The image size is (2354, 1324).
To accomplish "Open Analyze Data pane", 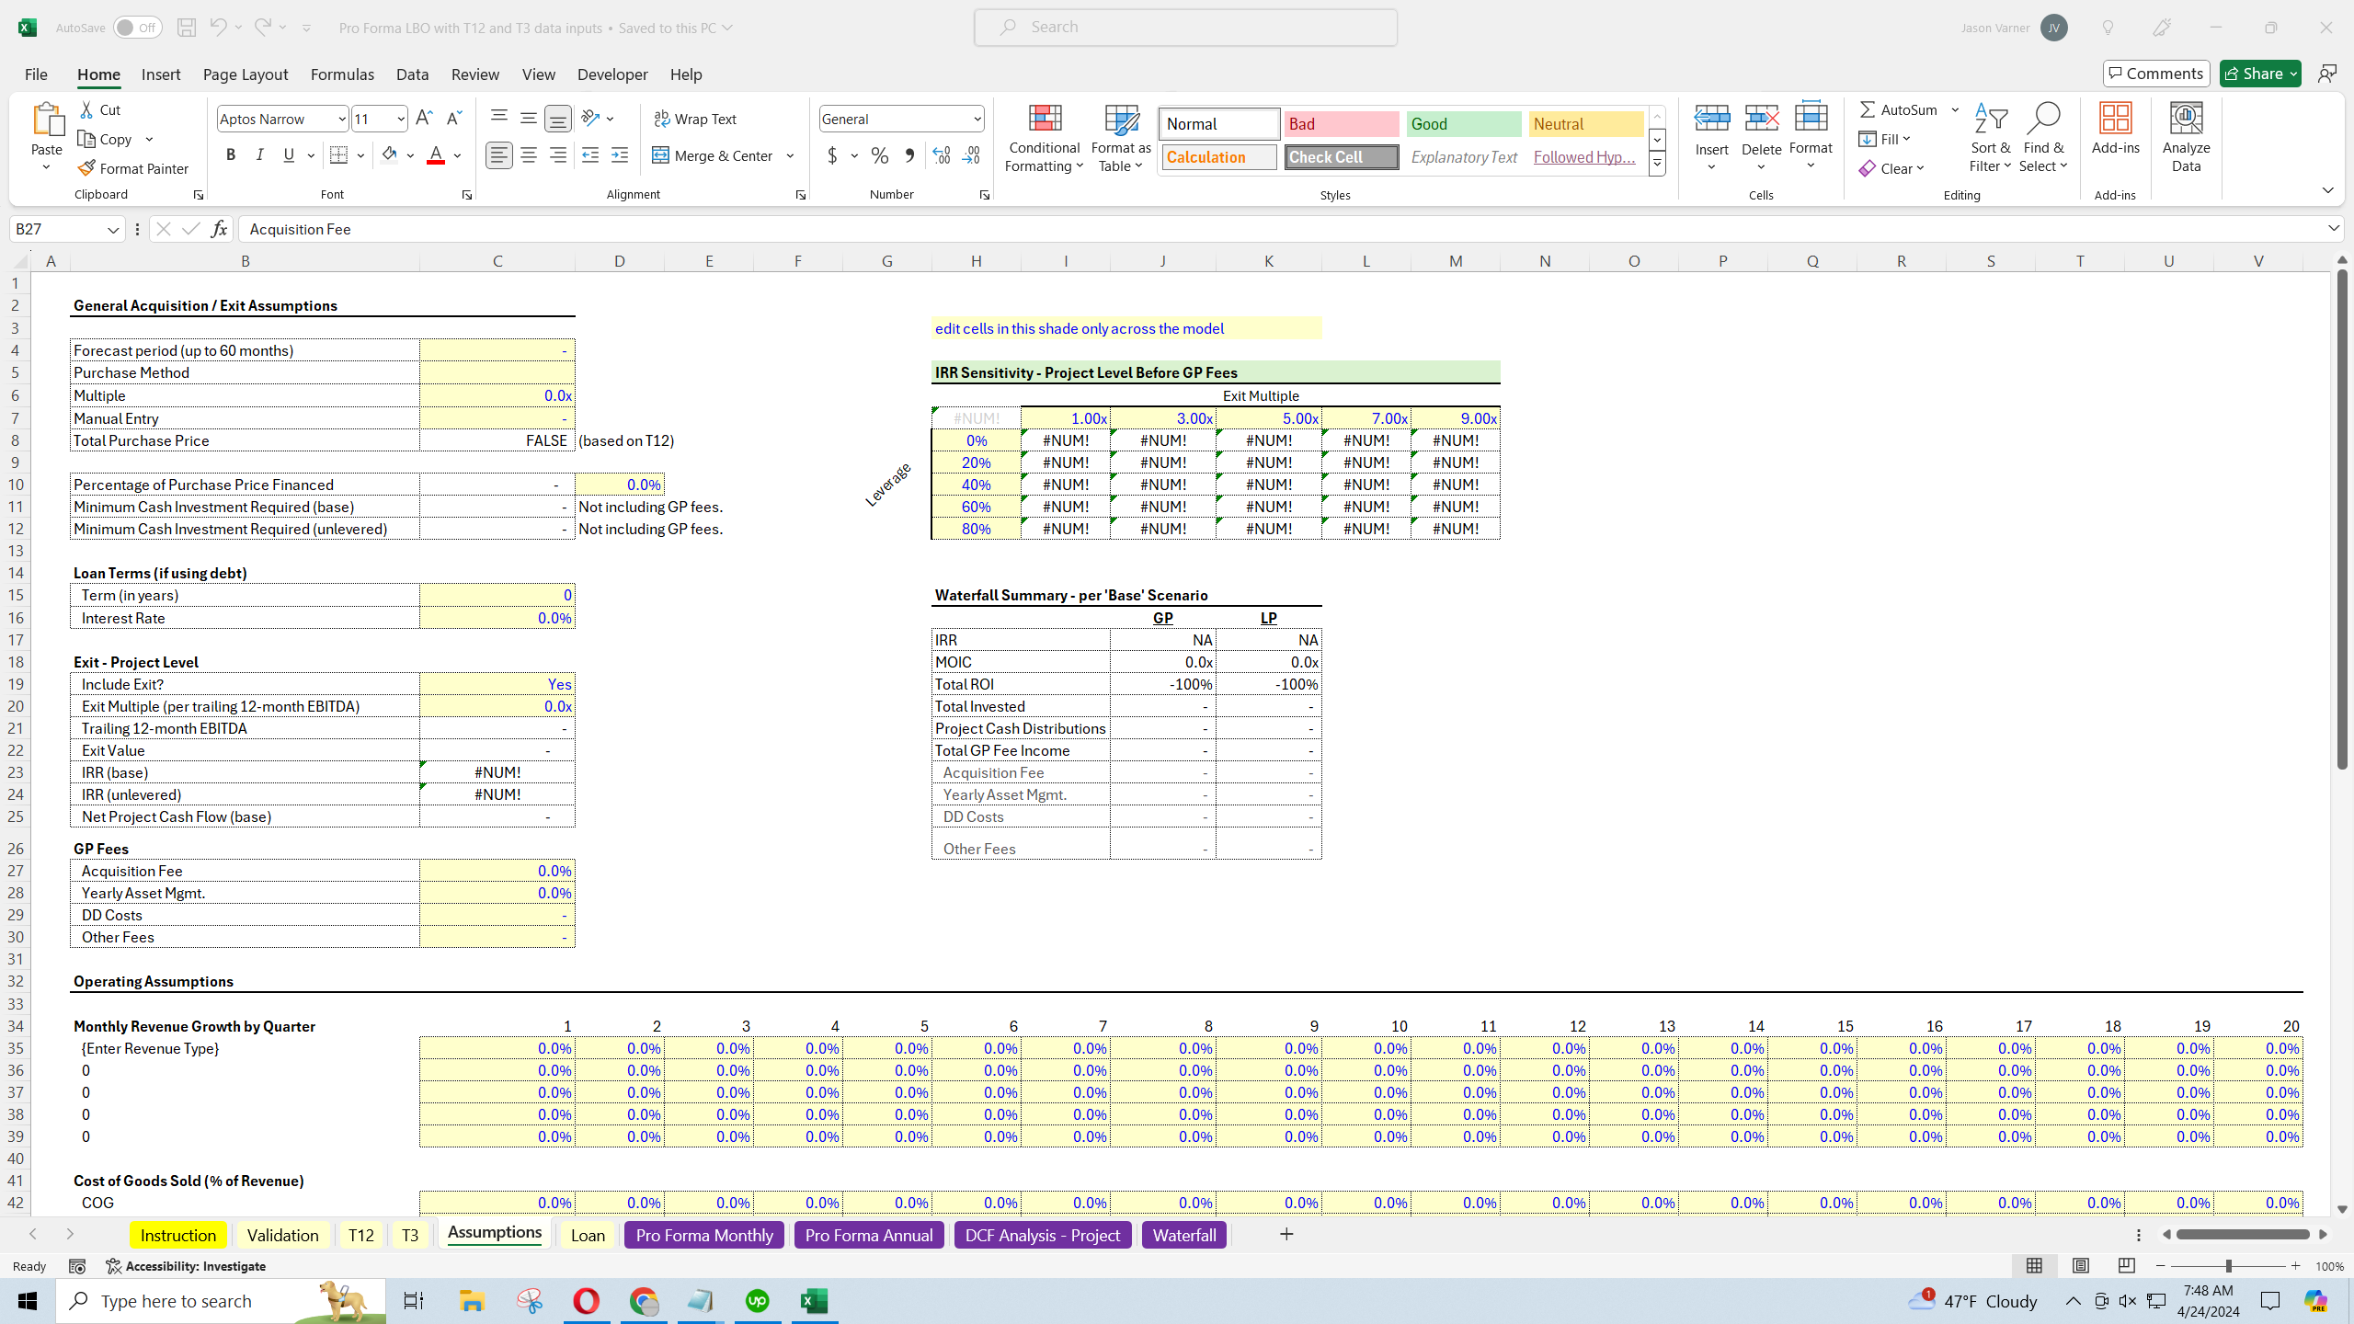I will point(2186,137).
